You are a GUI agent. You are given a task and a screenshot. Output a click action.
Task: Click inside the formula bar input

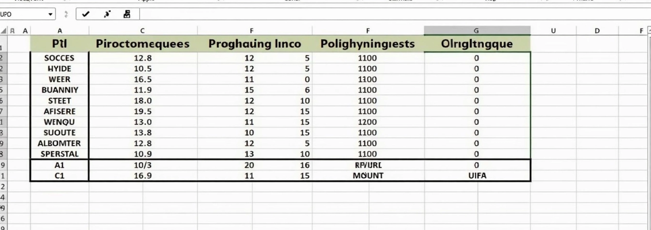pyautogui.click(x=395, y=14)
